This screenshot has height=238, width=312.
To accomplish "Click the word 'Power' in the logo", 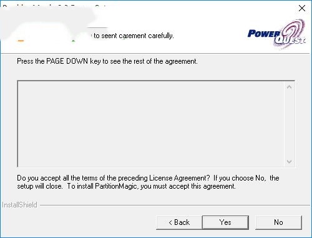I will [x=264, y=33].
